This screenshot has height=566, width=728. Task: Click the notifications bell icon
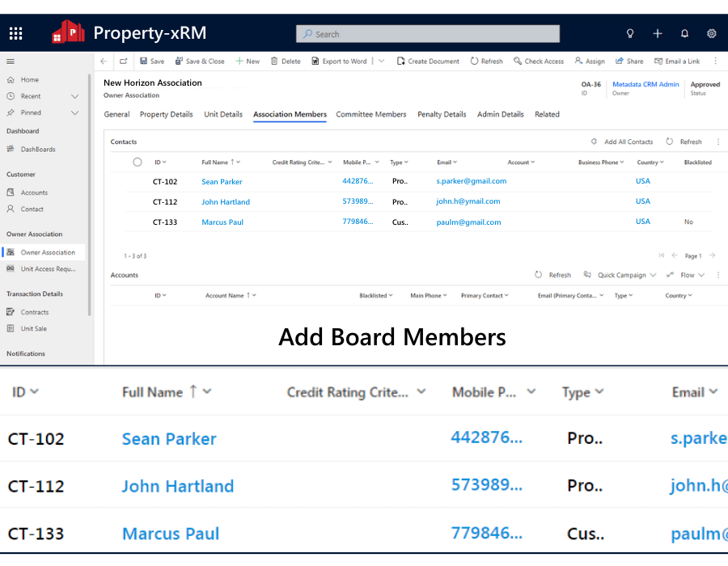coord(685,33)
